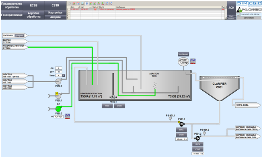
Task: Open trend chart icon beside AIT550.1
Action: click(x=193, y=61)
